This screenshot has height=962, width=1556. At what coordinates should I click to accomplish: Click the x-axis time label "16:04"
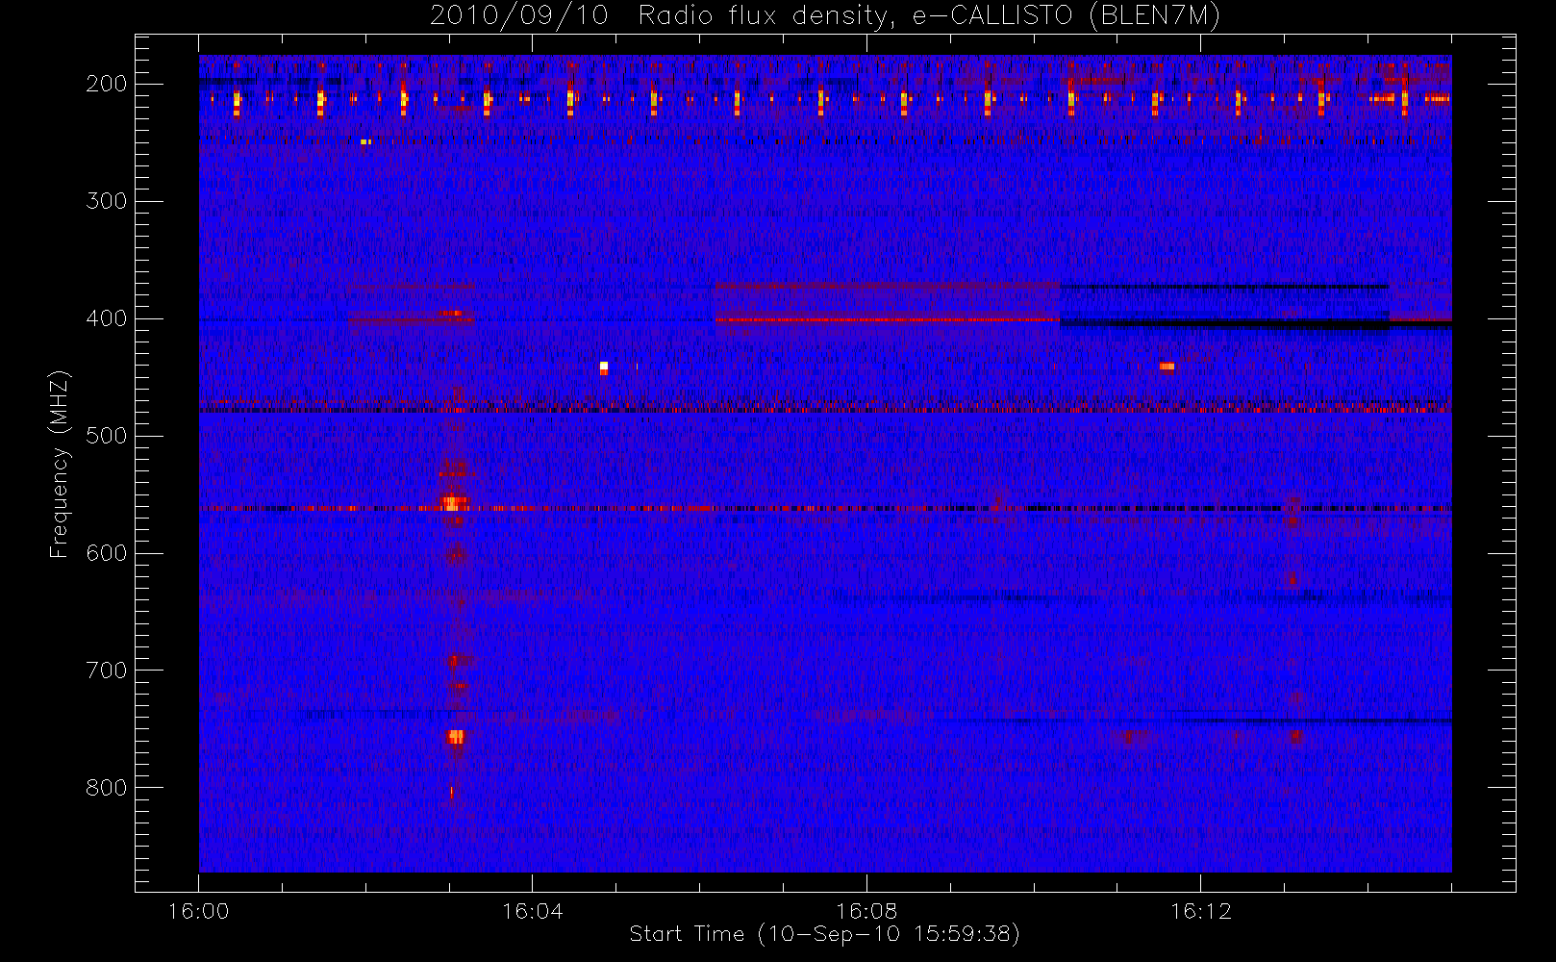(533, 911)
